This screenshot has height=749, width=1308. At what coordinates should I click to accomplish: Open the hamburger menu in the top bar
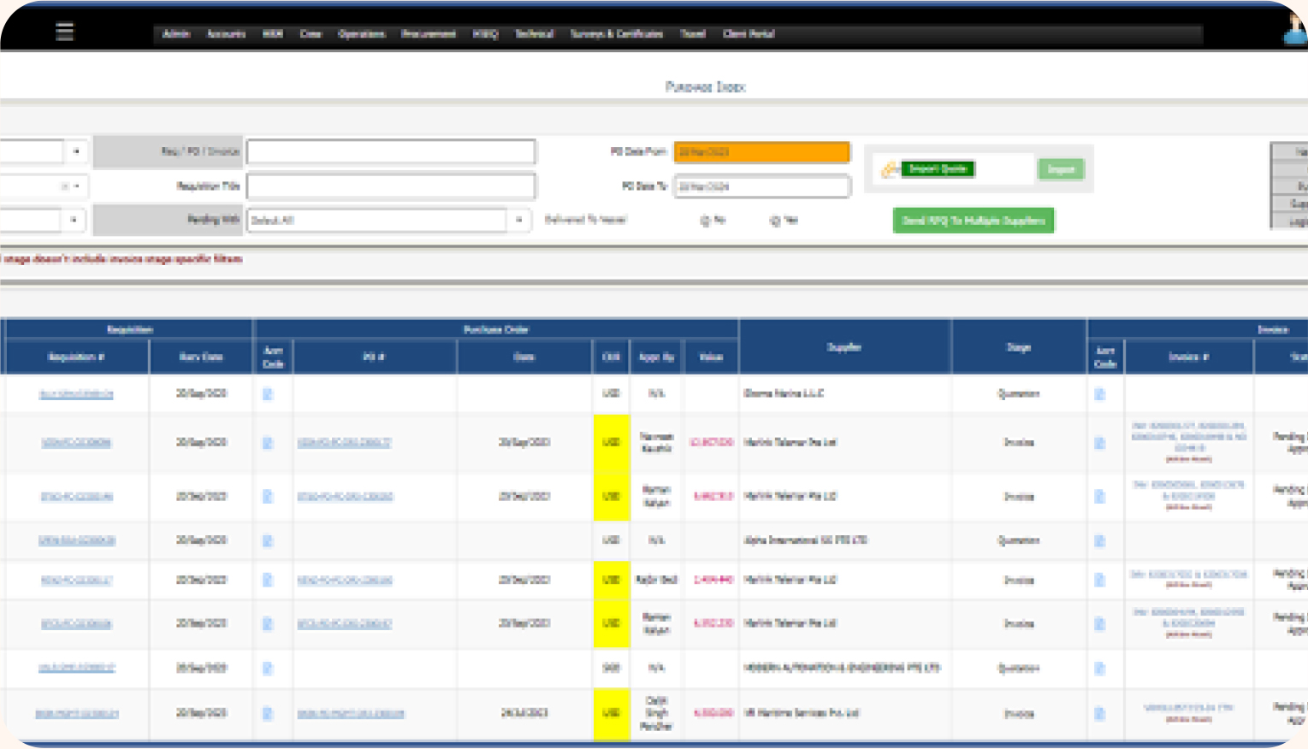[64, 32]
